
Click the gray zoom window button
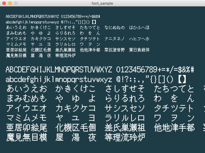click(x=16, y=3)
